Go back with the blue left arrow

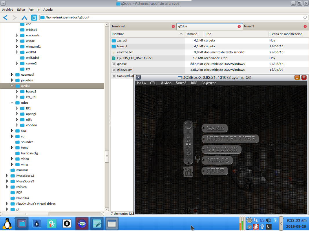pos(5,18)
